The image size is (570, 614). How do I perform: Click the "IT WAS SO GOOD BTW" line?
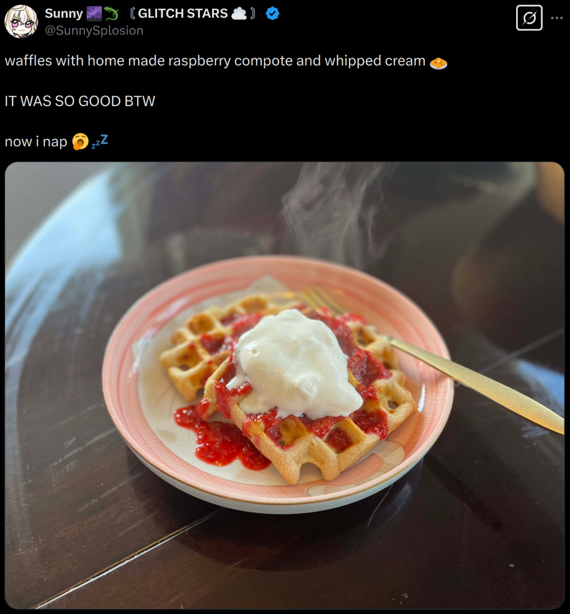[80, 101]
